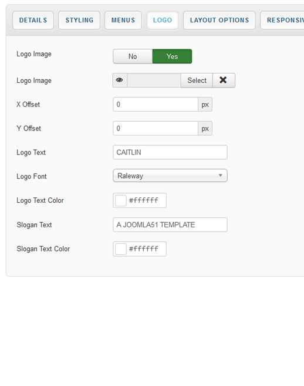The image size is (304, 386).
Task: Click the Logo Text field containing CAITLIN
Action: (x=170, y=152)
